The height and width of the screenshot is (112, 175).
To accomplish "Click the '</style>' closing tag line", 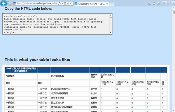I will (x=10, y=32).
